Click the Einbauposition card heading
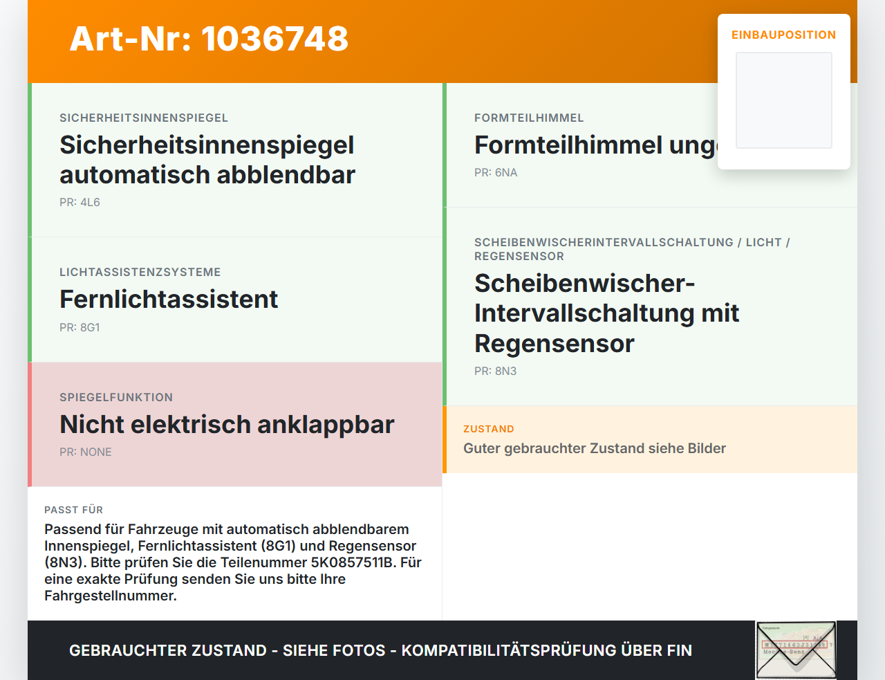885x680 pixels. point(784,35)
